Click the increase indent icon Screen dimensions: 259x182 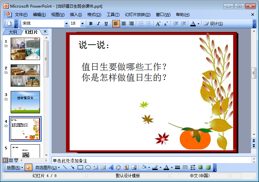[x=183, y=24]
